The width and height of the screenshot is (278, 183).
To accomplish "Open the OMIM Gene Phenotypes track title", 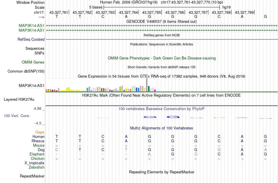I will [162, 58].
